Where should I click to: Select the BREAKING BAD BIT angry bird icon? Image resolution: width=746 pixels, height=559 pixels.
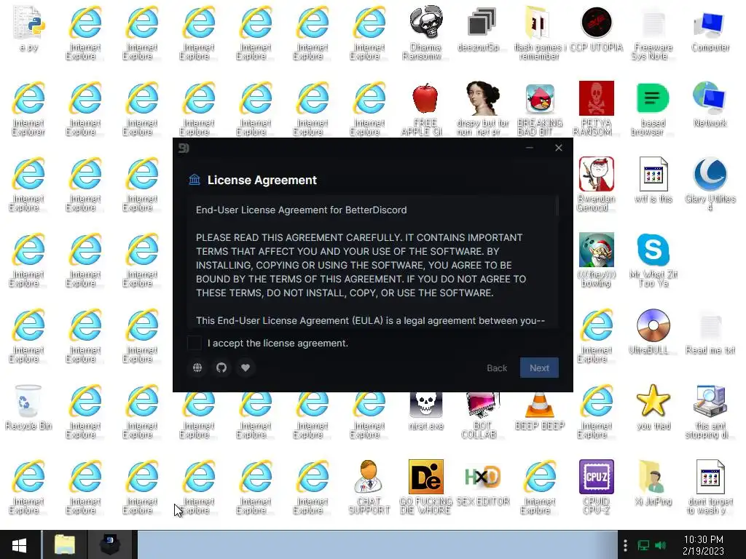coord(540,108)
